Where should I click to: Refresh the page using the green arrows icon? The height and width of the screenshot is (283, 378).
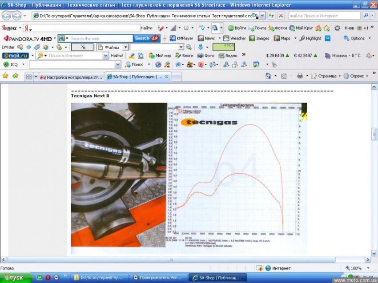point(271,16)
